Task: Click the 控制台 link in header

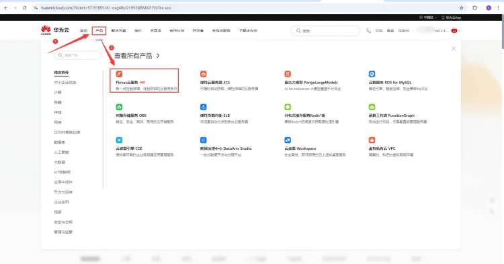Action: [403, 31]
